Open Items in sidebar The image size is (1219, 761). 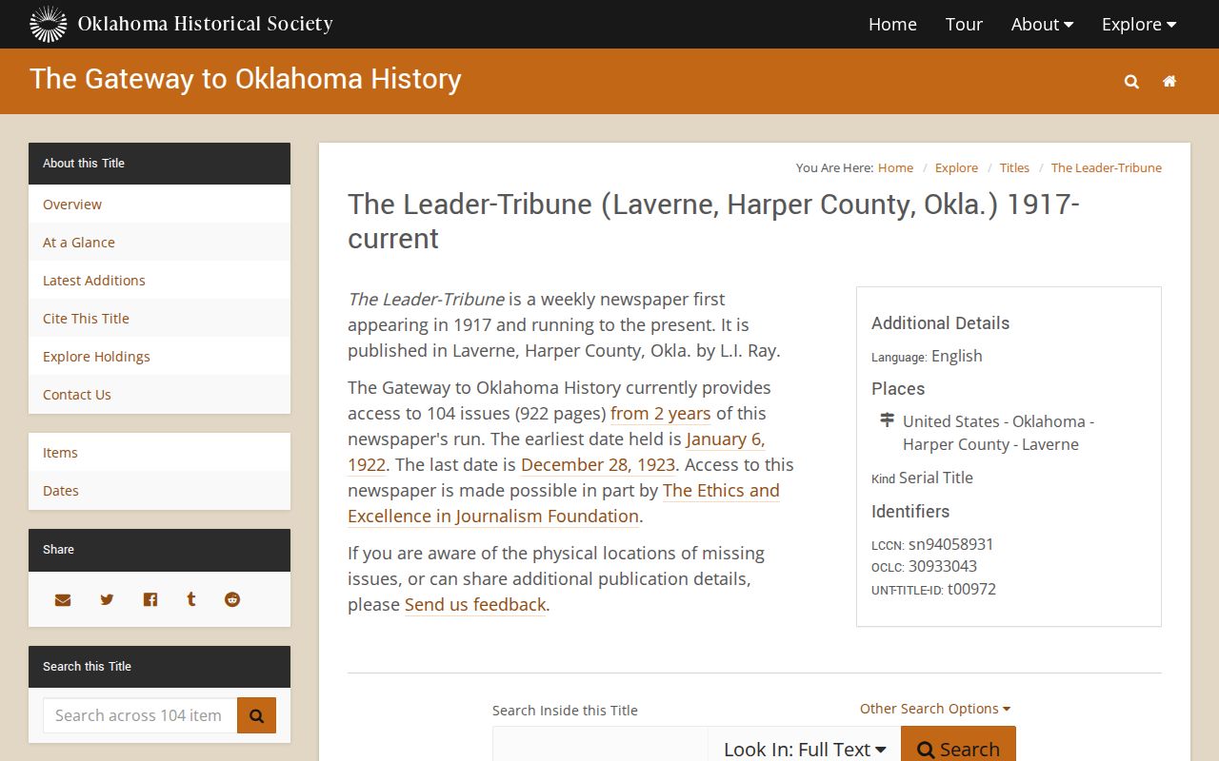(x=159, y=453)
